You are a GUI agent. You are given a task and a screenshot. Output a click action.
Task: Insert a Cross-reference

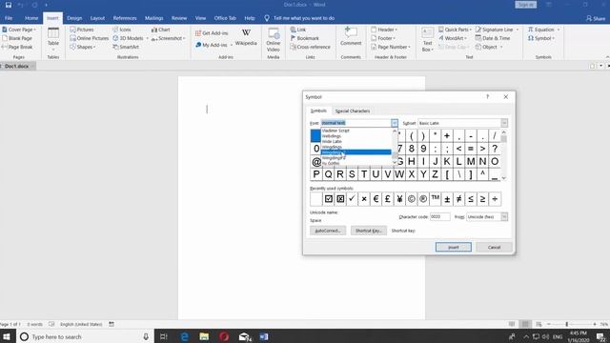[x=310, y=47]
